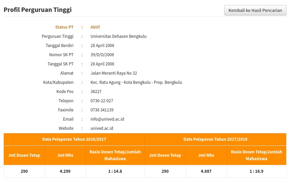Select address Jalan Meranti Raya No 32
The image size is (291, 183).
click(x=114, y=73)
